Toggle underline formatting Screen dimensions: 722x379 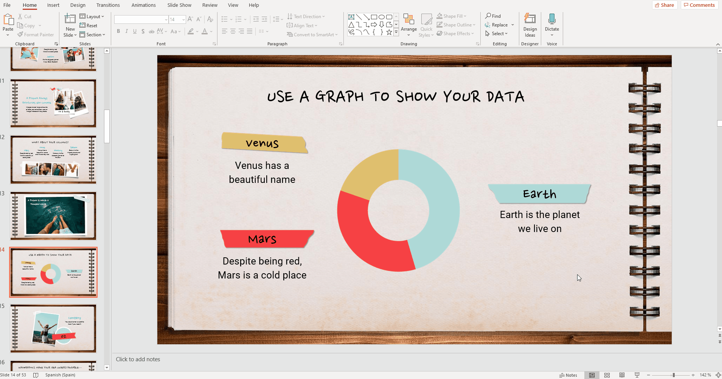pos(135,31)
